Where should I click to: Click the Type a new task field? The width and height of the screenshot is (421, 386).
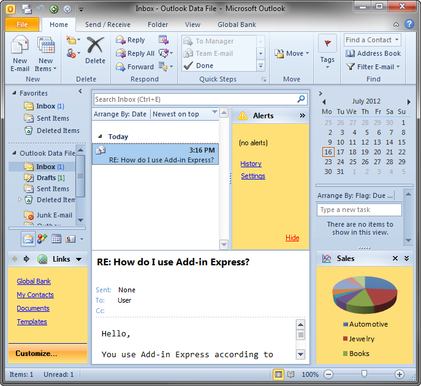[x=359, y=210]
